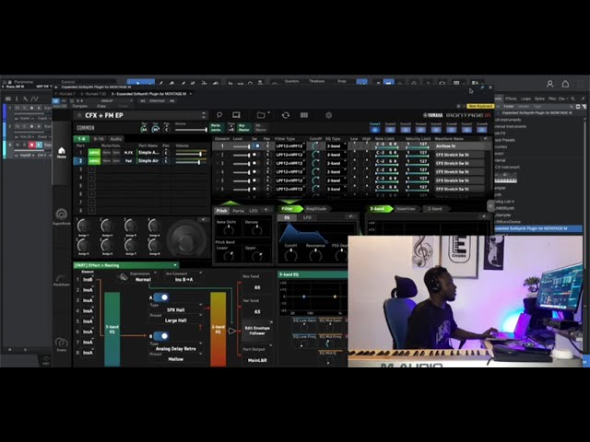Viewport: 590px width, 442px height.
Task: Toggle element 3 switch
Action: tap(255, 163)
